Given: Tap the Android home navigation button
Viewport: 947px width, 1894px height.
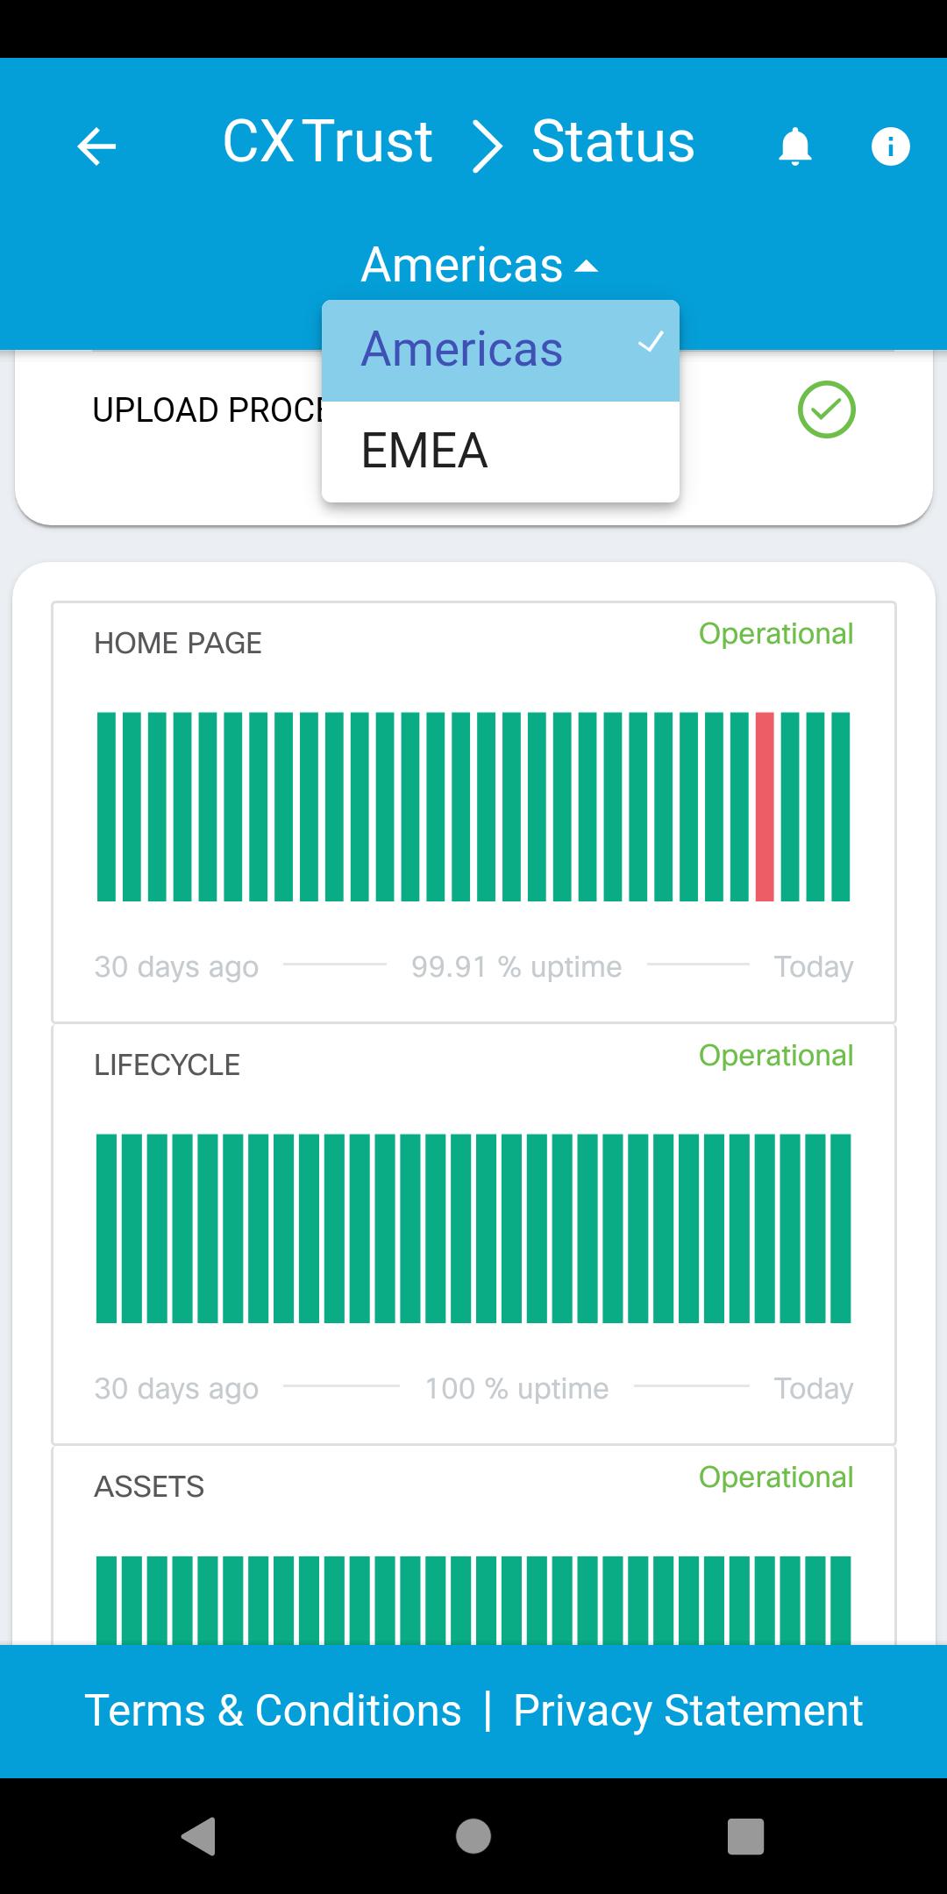Looking at the screenshot, I should pyautogui.click(x=473, y=1836).
